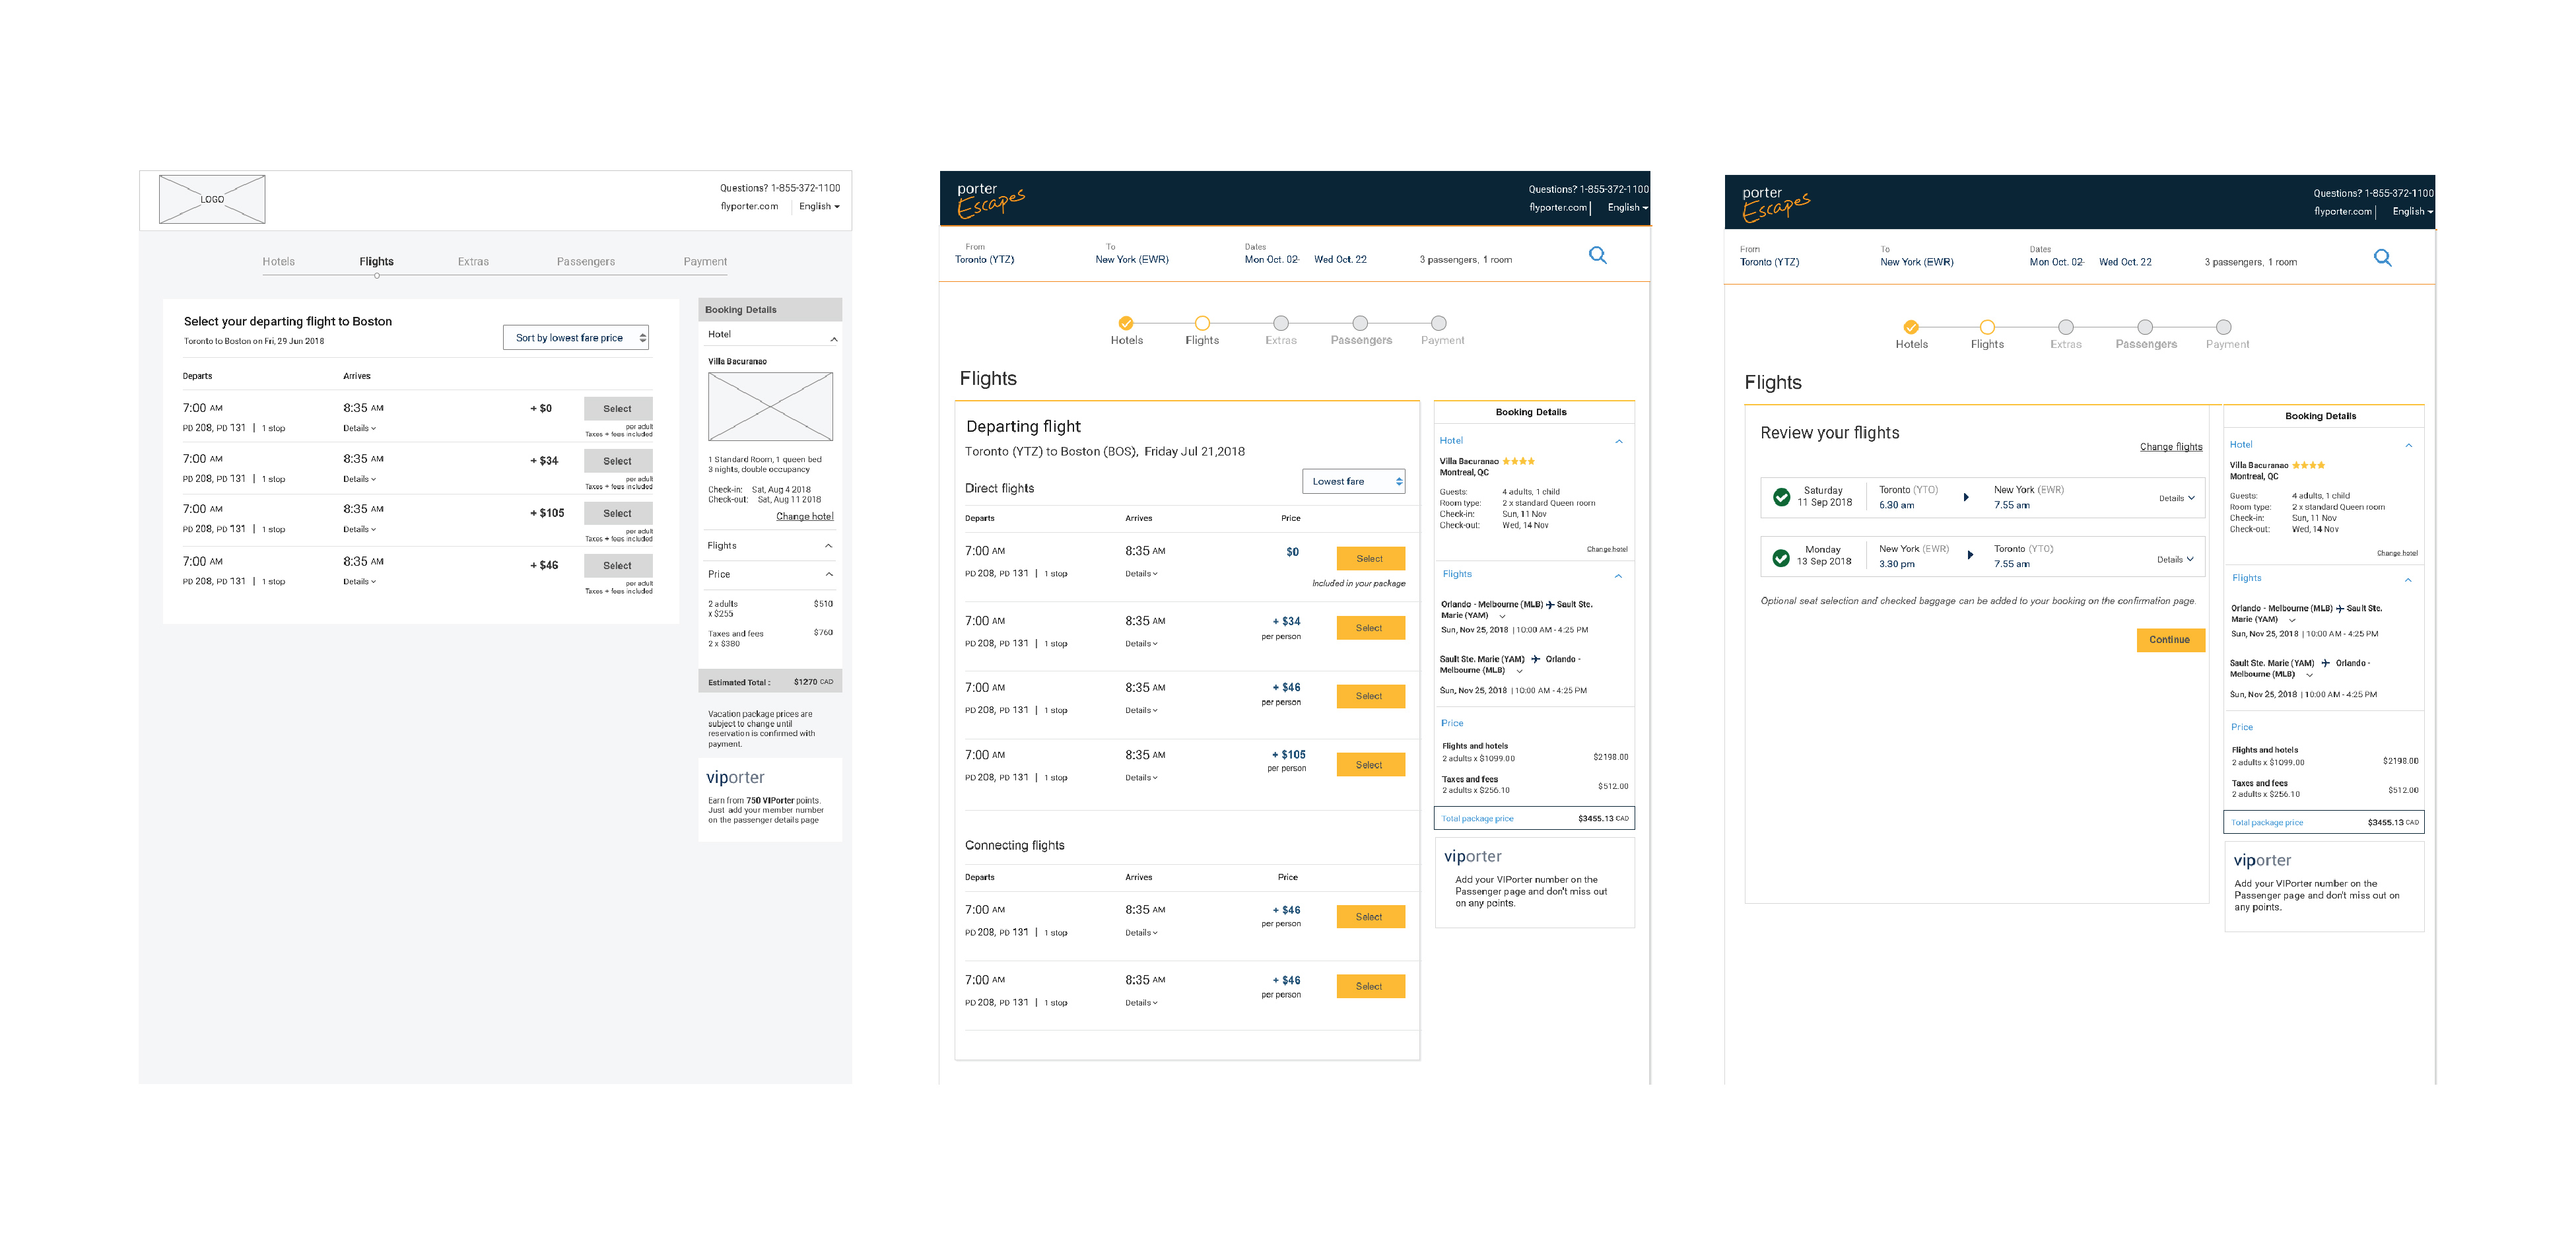
Task: Click the LOGO placeholder in the wireframe header
Action: (212, 199)
